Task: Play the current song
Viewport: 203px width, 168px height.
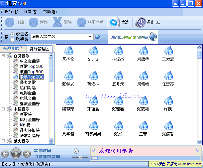Action: 16,153
